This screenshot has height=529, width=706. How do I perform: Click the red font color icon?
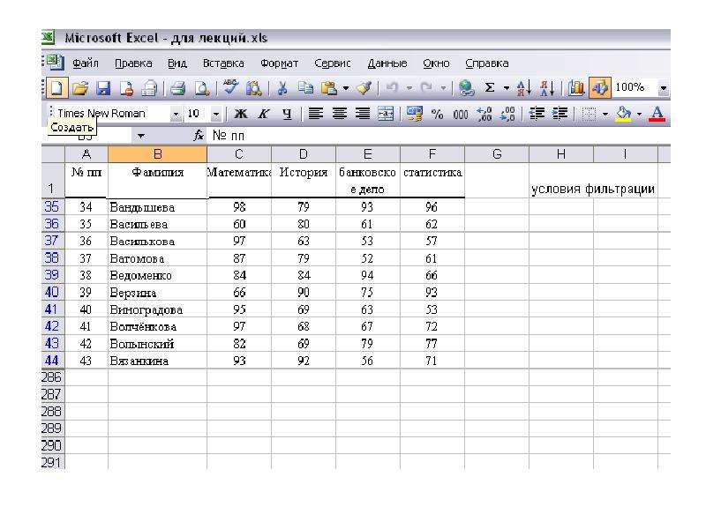click(657, 114)
